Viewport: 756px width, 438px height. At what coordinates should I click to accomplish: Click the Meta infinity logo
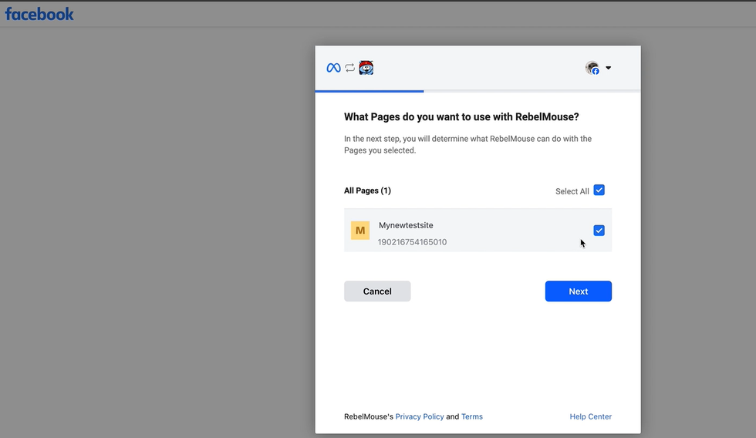coord(333,68)
